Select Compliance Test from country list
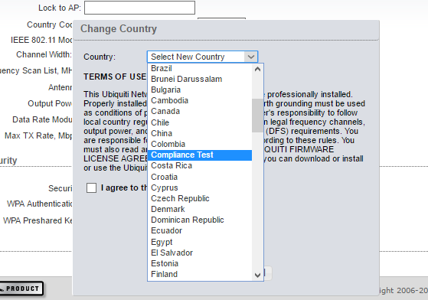428x300 pixels. click(200, 155)
